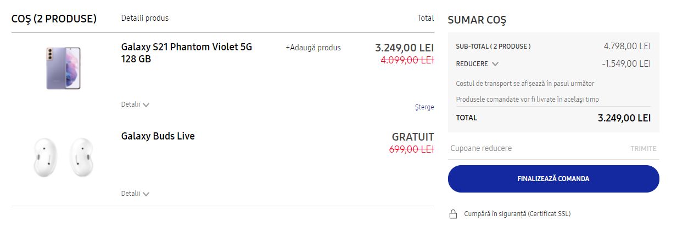The height and width of the screenshot is (227, 677).
Task: Click the Coș (2 produse) heading
Action: point(54,19)
